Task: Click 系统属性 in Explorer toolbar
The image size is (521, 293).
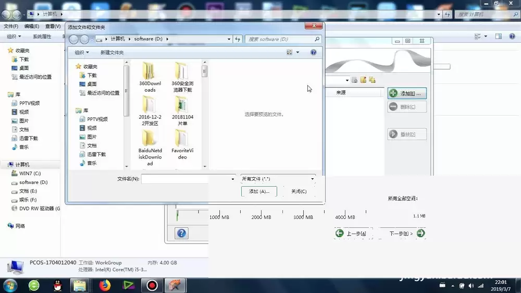Action: pyautogui.click(x=42, y=36)
